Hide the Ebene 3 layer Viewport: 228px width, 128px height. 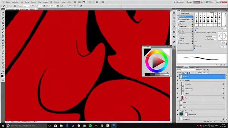(177, 98)
